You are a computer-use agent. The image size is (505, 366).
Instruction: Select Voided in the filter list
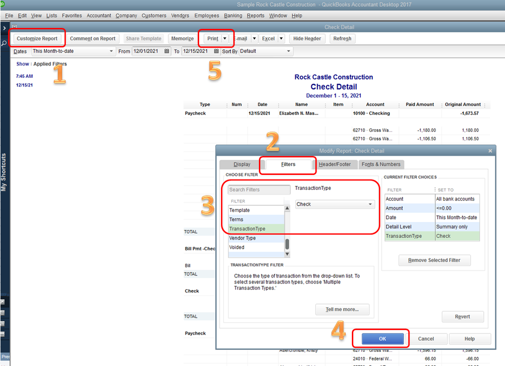[256, 247]
